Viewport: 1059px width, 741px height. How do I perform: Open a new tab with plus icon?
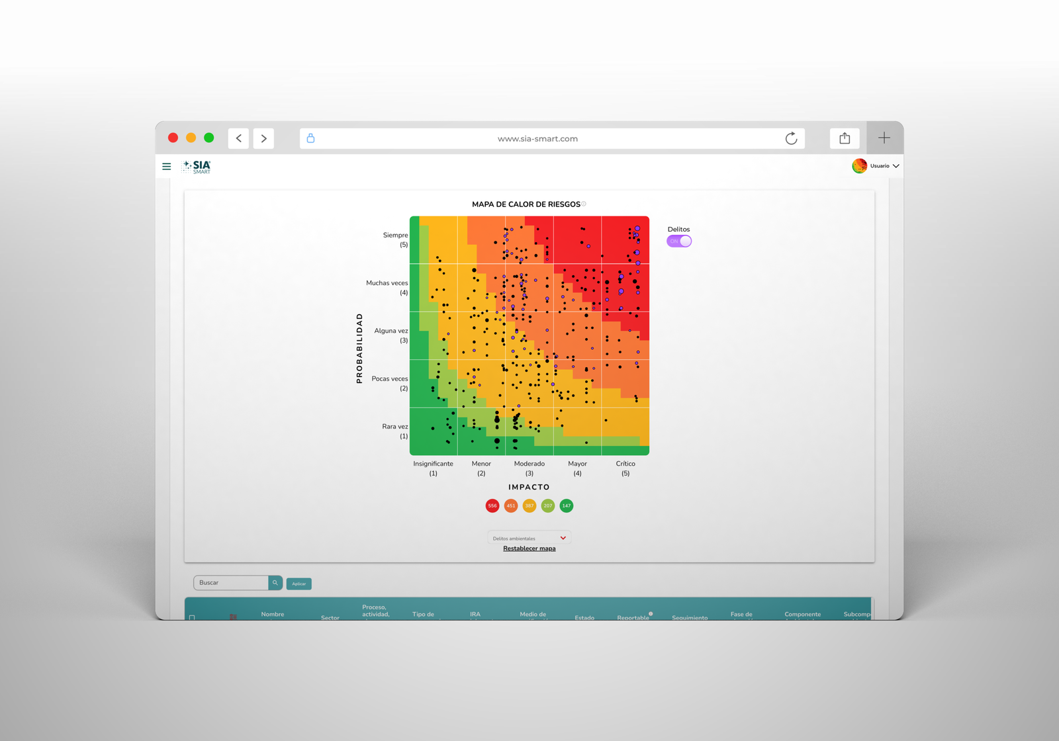(x=884, y=138)
